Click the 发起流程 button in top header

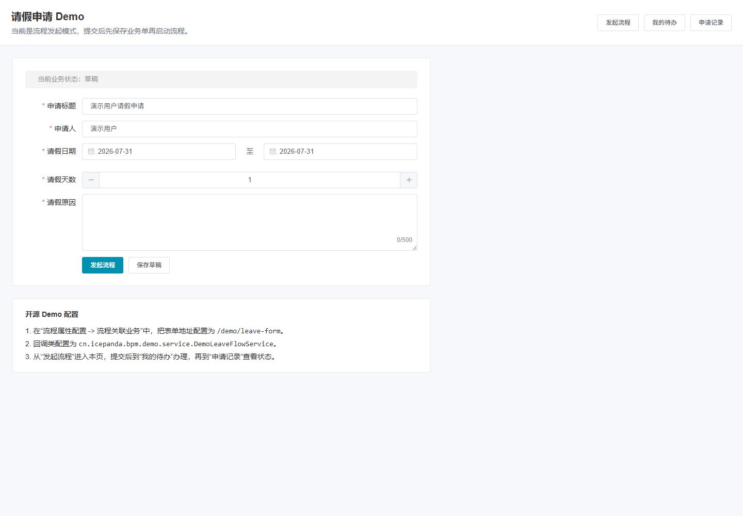click(x=618, y=23)
